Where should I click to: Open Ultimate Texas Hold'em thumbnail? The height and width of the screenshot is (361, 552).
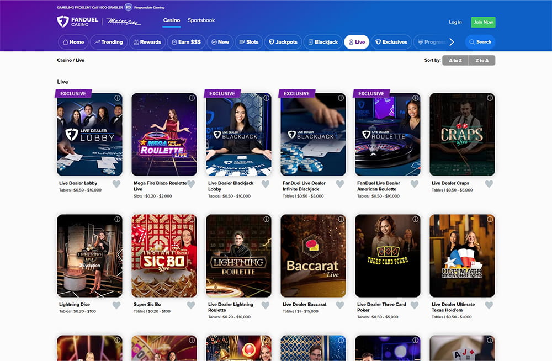(462, 256)
